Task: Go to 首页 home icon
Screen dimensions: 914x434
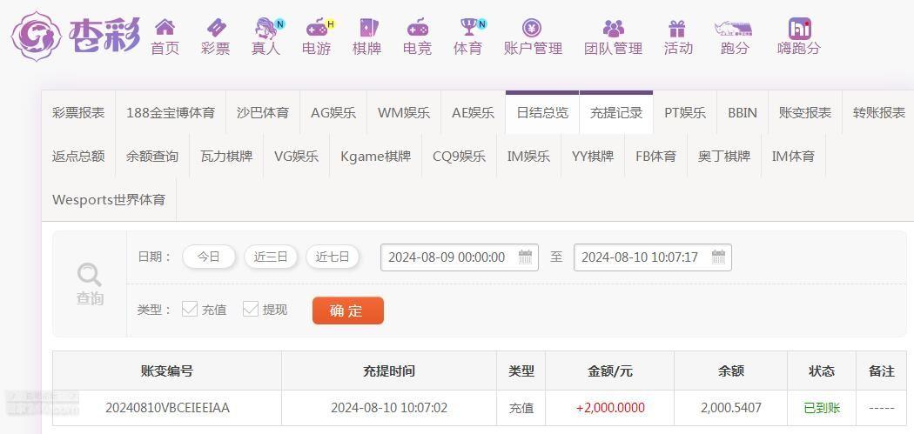Action: click(165, 27)
